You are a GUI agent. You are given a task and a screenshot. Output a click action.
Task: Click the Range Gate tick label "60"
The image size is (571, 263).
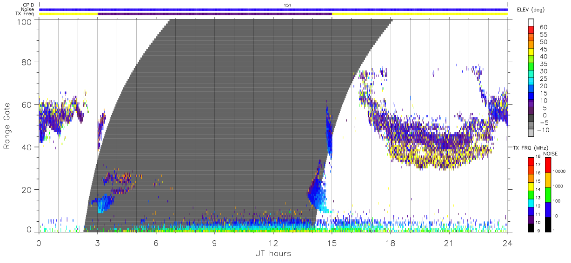[27, 104]
